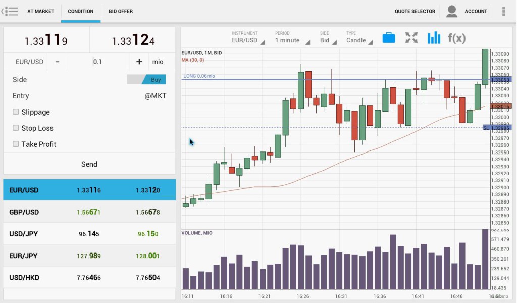Image resolution: width=517 pixels, height=303 pixels.
Task: Click EUR/USD ask price 1.33120 in list
Action: 148,190
